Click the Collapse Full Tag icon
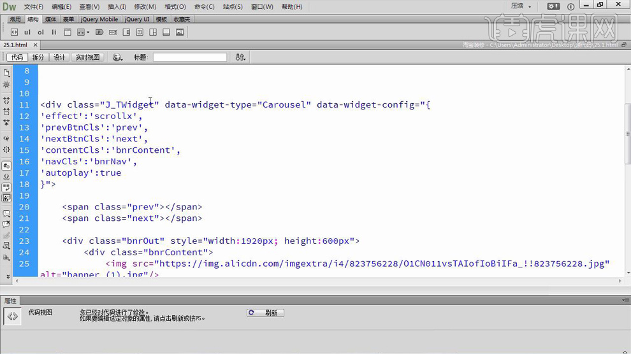 [6, 101]
